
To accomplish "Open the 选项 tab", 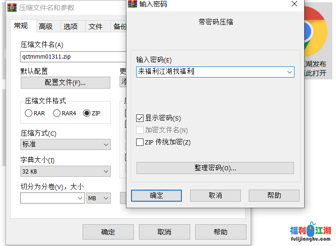I will point(71,26).
